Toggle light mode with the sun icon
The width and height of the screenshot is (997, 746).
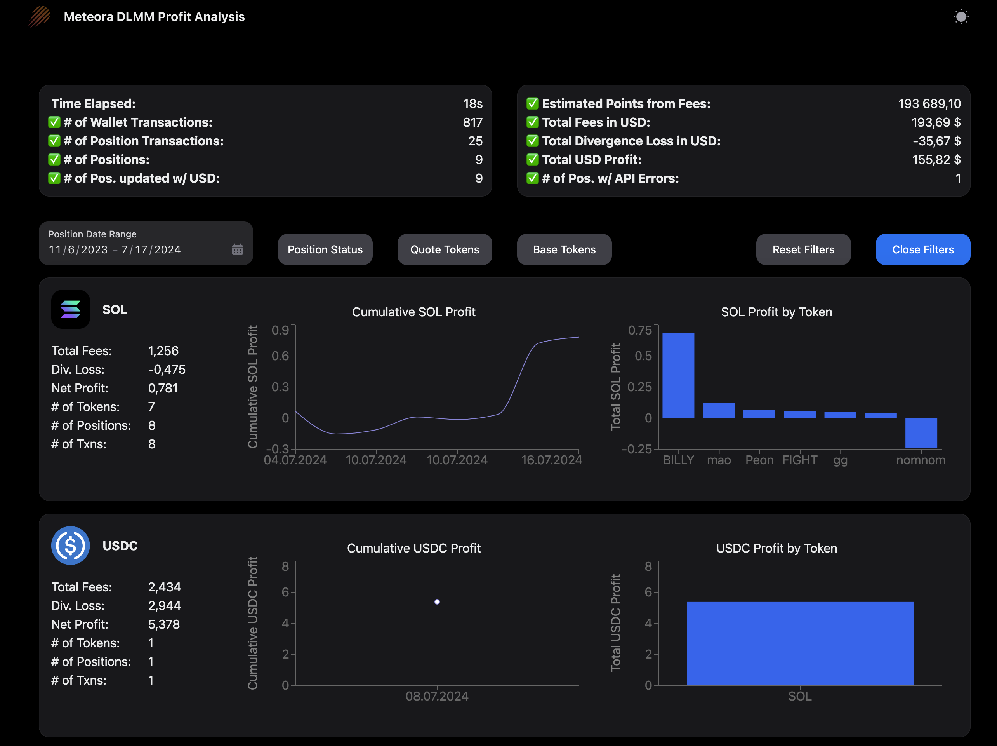click(x=961, y=17)
